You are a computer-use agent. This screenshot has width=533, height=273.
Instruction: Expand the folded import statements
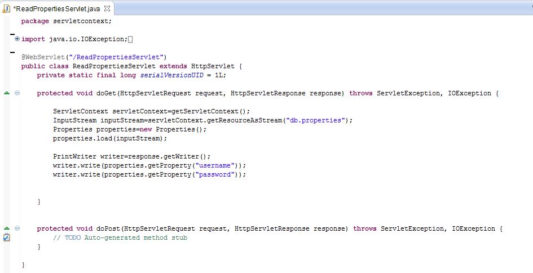pyautogui.click(x=17, y=39)
